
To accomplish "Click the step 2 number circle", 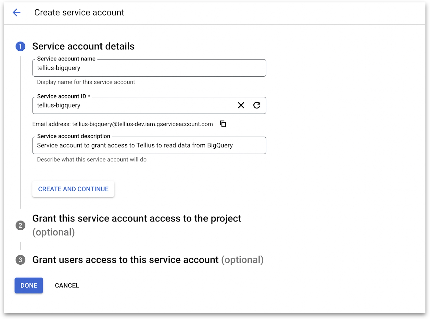I will pyautogui.click(x=20, y=225).
